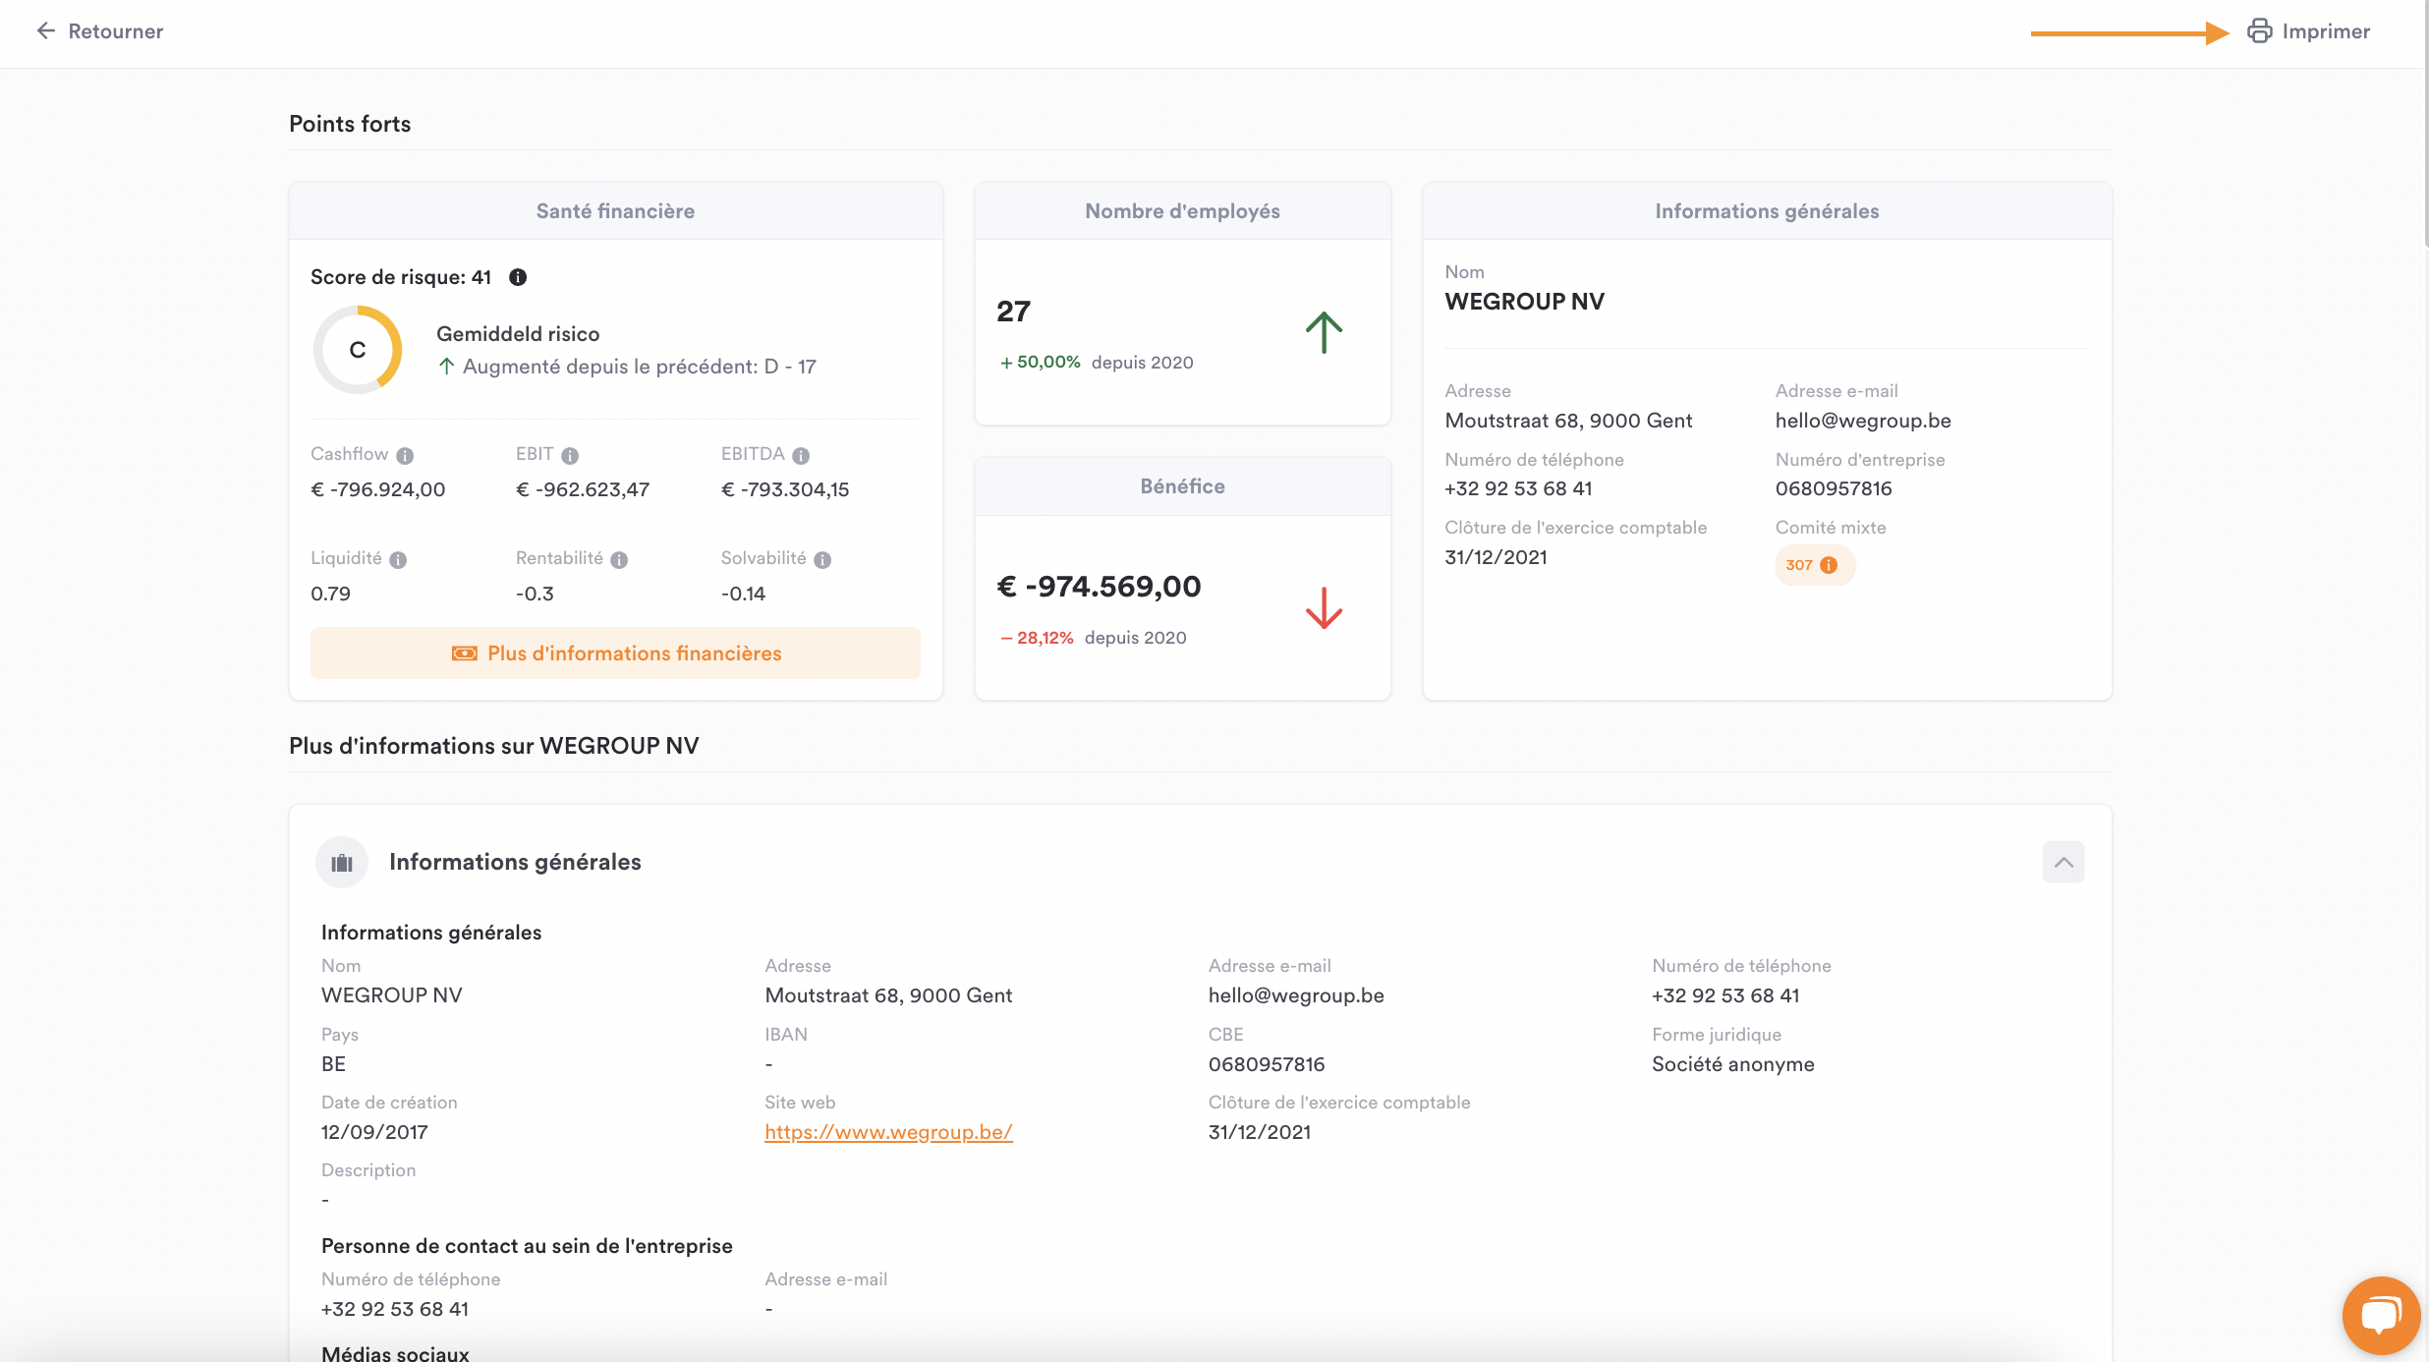
Task: Click the Clôture date 31/12/2021 in highlights
Action: [1496, 557]
